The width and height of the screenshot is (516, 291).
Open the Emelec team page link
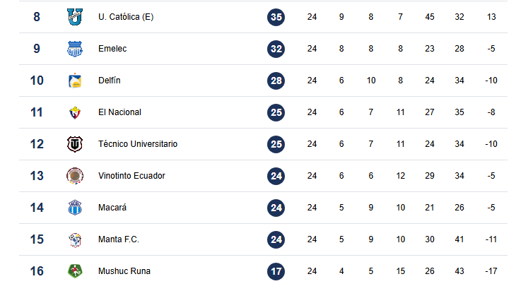112,49
